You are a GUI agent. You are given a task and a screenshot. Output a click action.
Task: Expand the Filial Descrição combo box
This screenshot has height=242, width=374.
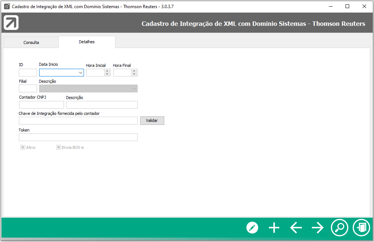[134, 89]
